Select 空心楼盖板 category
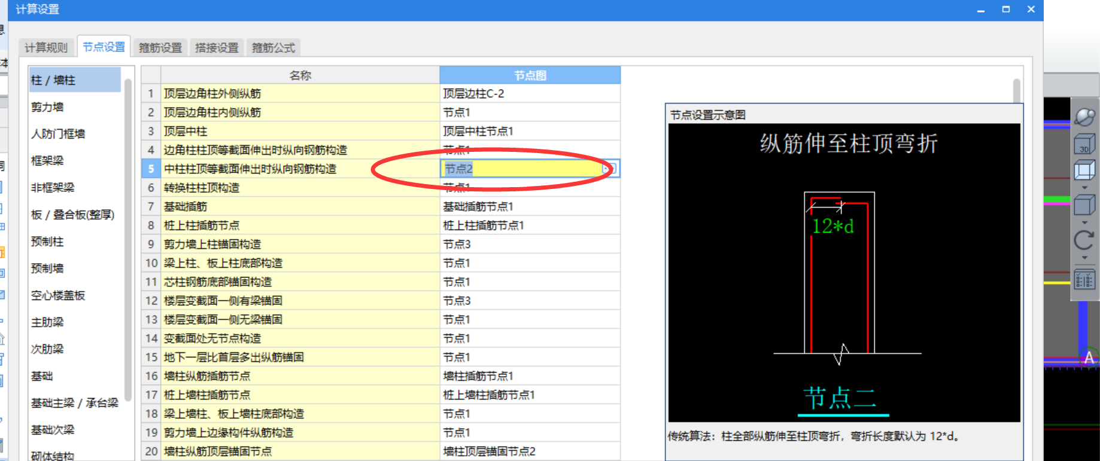 (75, 295)
